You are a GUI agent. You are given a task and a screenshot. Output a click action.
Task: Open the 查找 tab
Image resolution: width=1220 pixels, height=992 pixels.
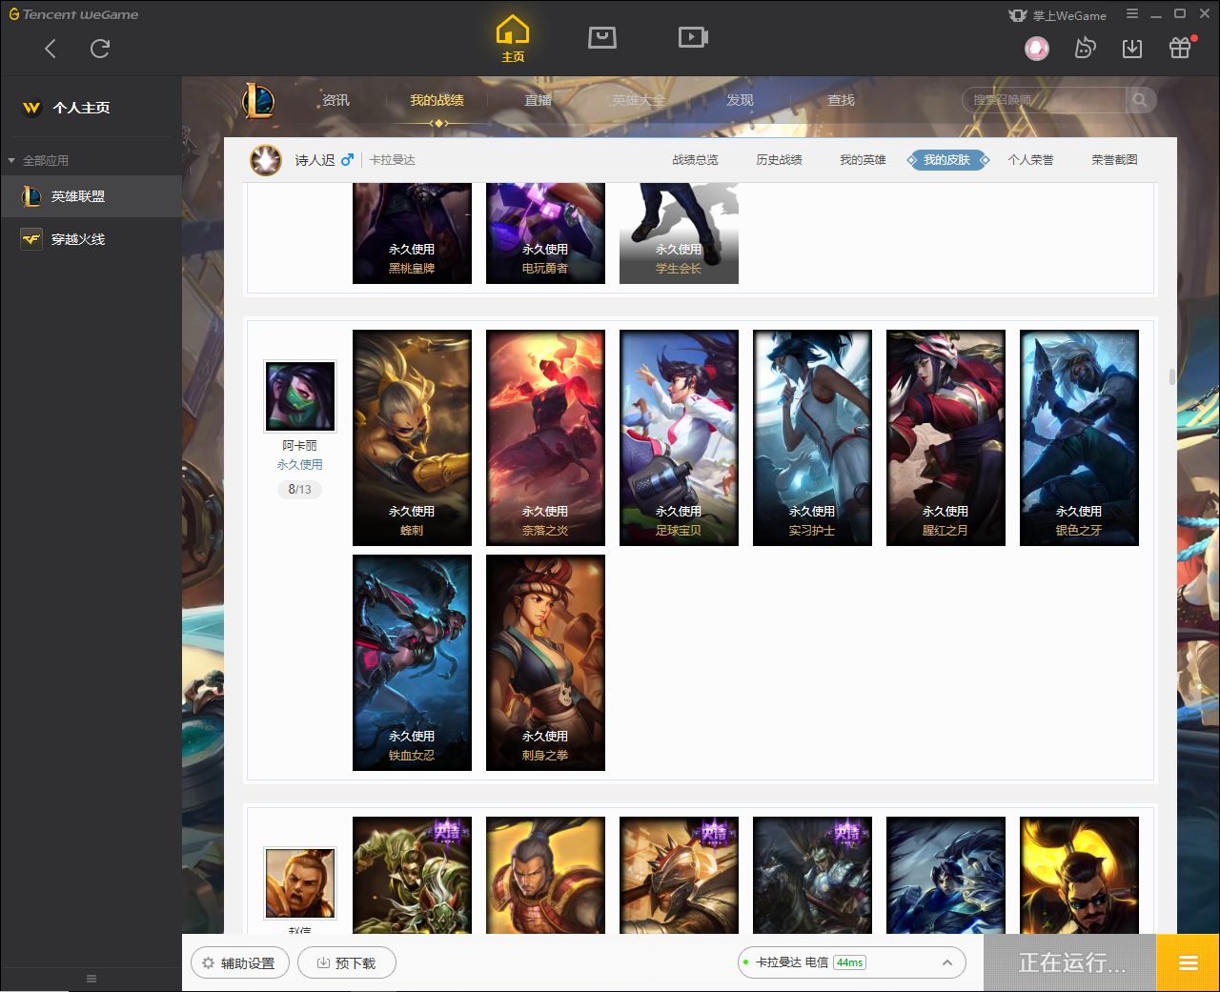(x=841, y=100)
